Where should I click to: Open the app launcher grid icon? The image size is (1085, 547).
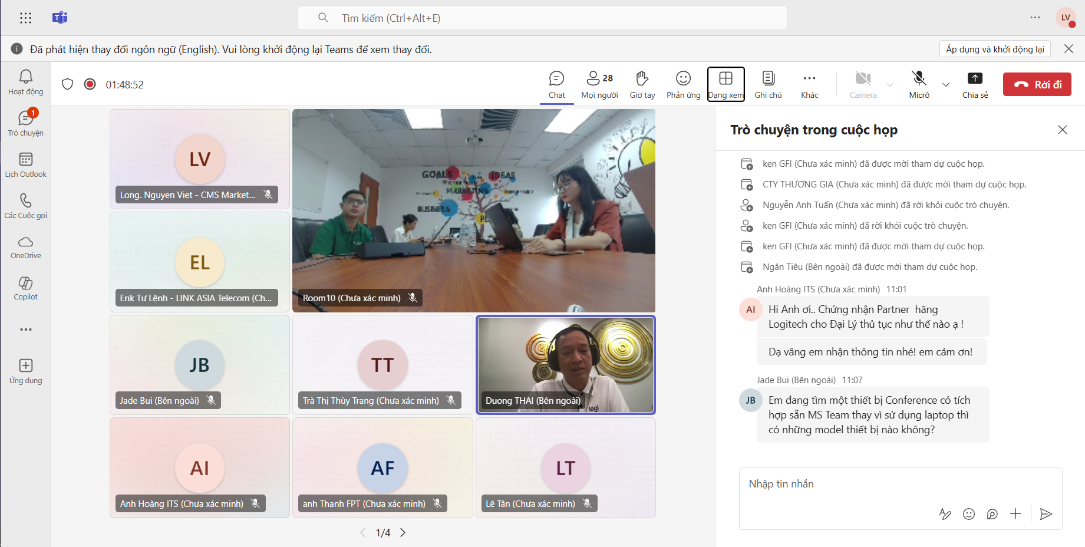pos(25,18)
